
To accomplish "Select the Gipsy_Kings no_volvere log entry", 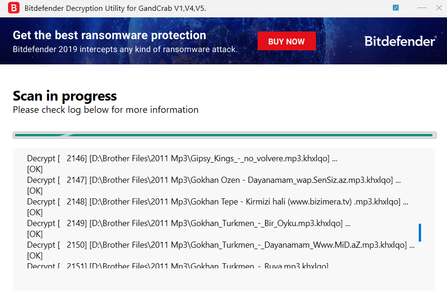I will coord(182,158).
